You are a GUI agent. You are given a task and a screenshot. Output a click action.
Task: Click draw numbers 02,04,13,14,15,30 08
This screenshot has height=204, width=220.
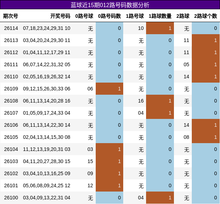(x=46, y=137)
